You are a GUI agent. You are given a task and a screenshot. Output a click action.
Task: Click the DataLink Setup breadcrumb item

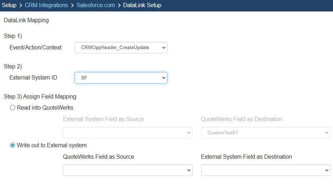point(142,5)
